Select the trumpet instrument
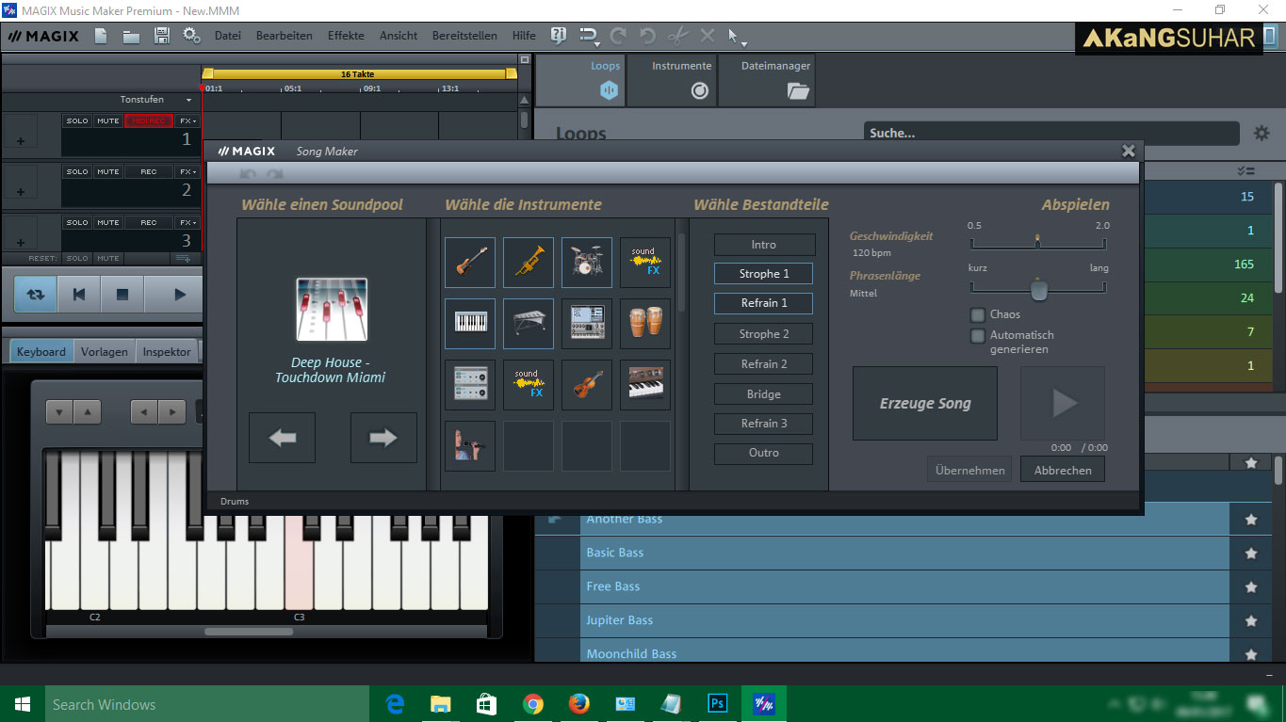Viewport: 1286px width, 722px height. click(528, 263)
